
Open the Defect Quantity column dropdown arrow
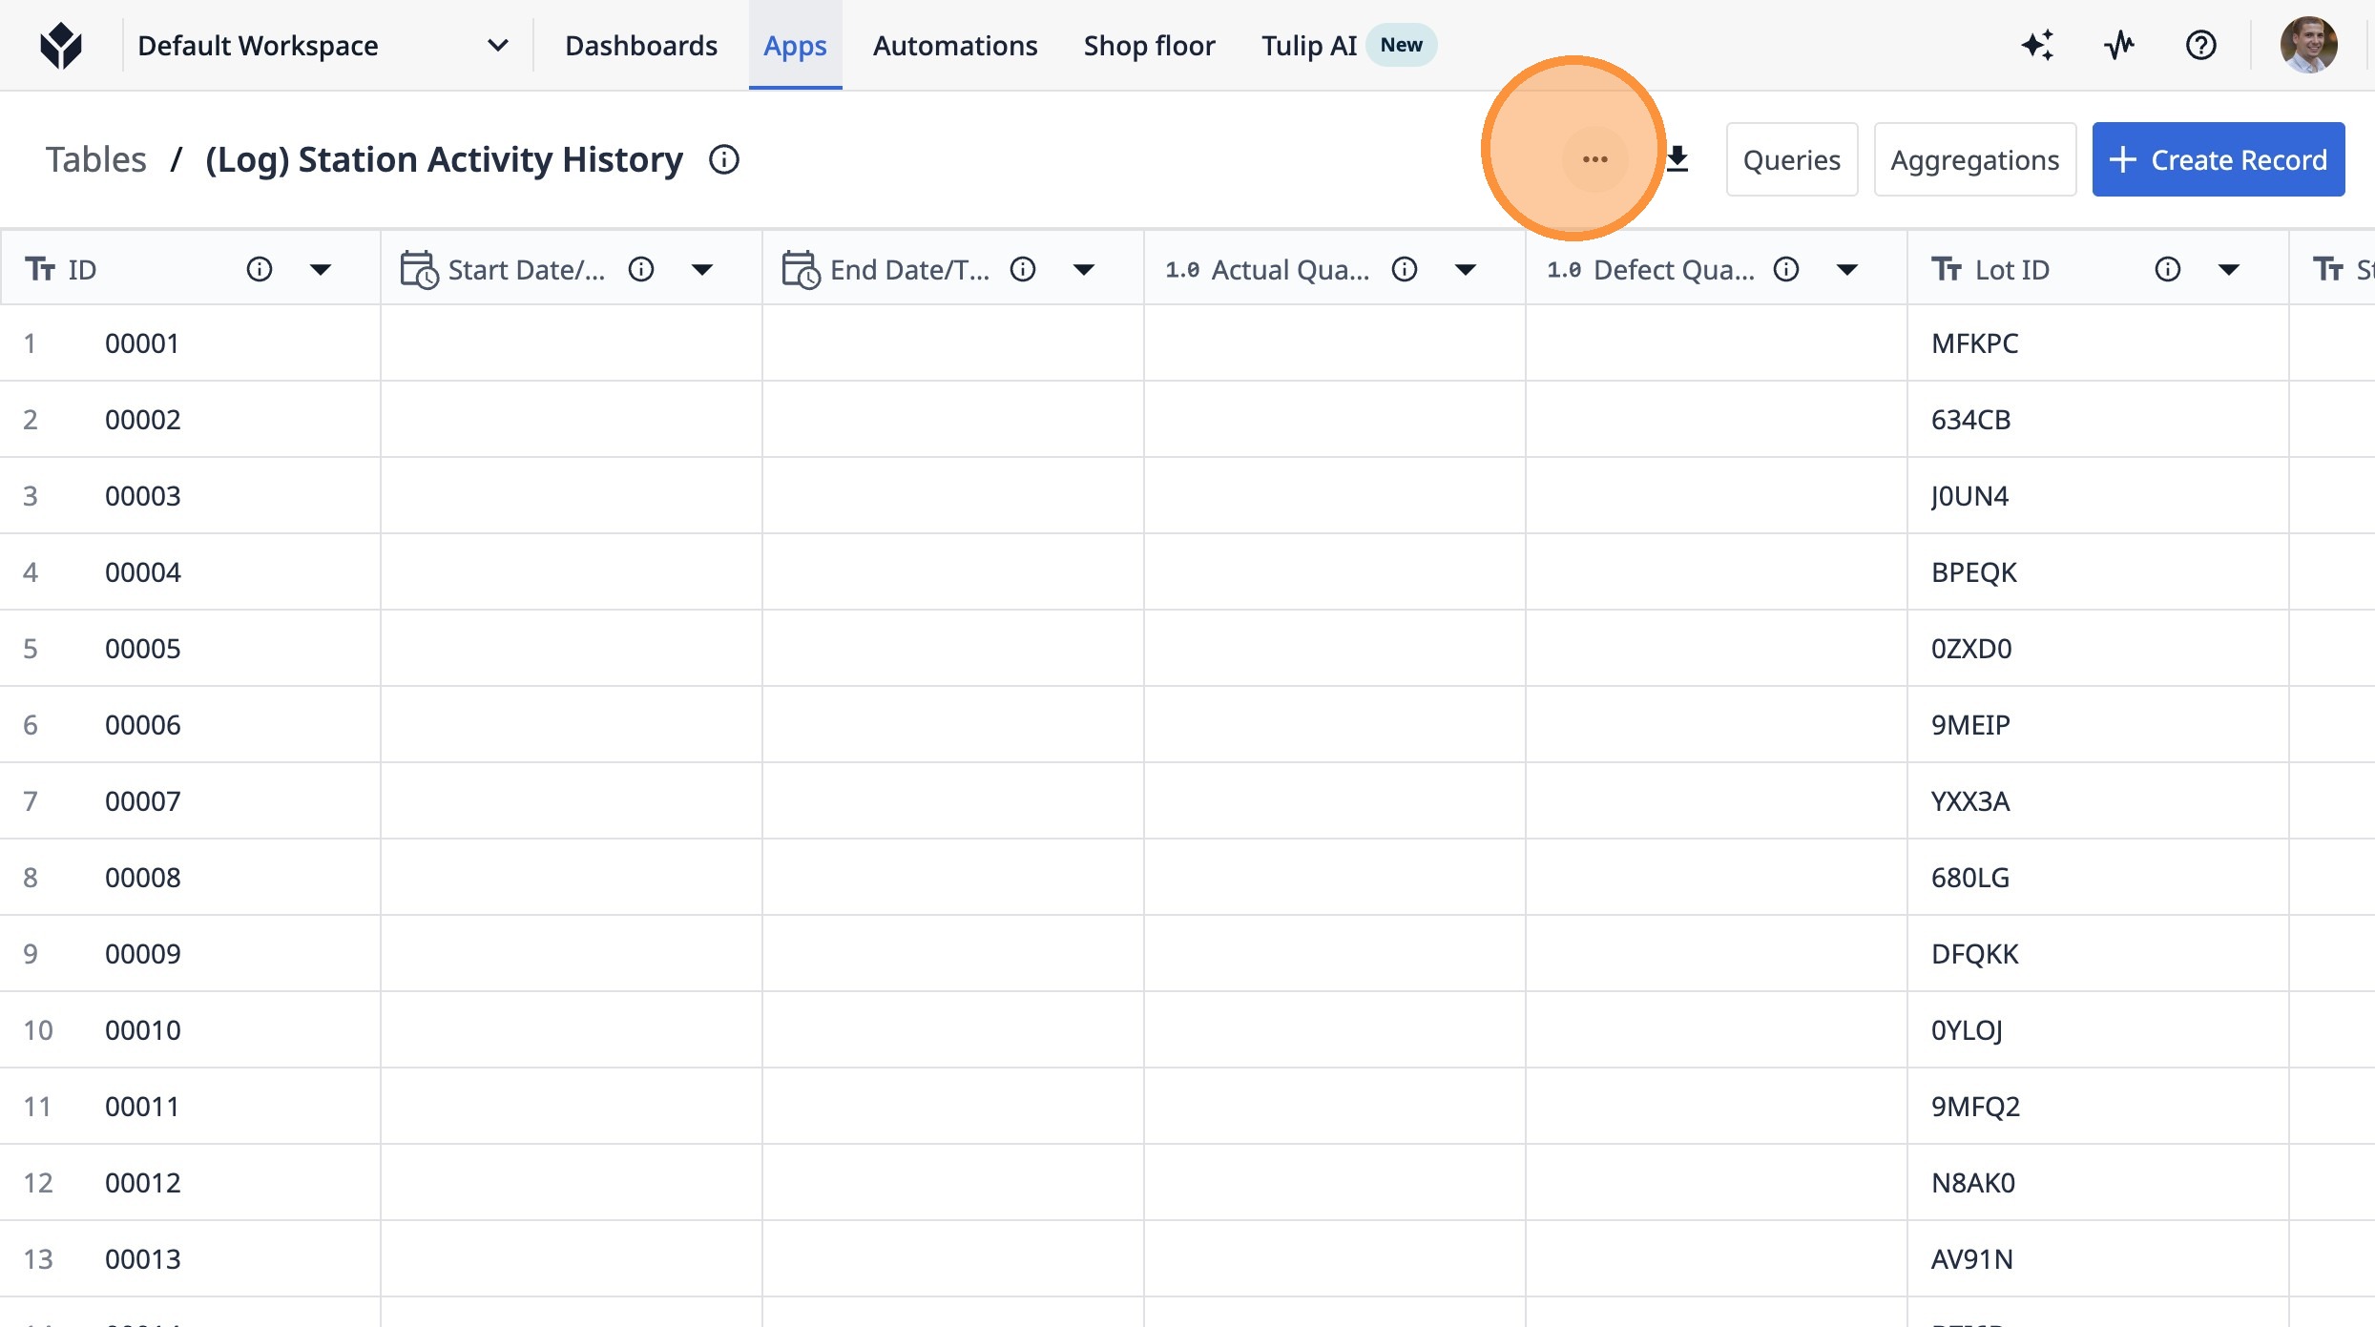pyautogui.click(x=1847, y=270)
